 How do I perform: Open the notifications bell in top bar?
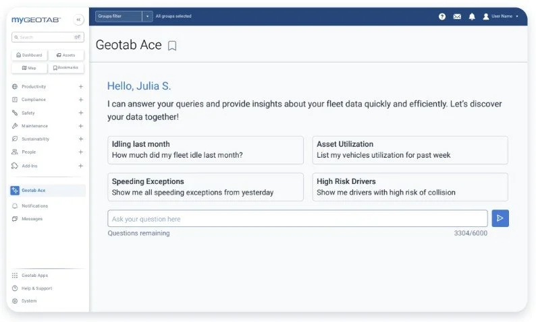[x=472, y=16]
